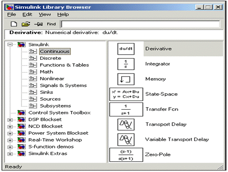Click the New model toolbar icon

coord(14,24)
